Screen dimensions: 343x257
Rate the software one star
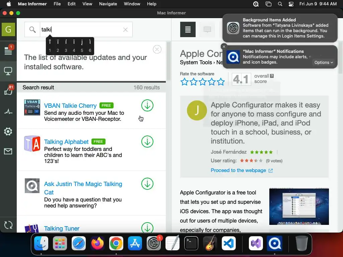pyautogui.click(x=185, y=82)
